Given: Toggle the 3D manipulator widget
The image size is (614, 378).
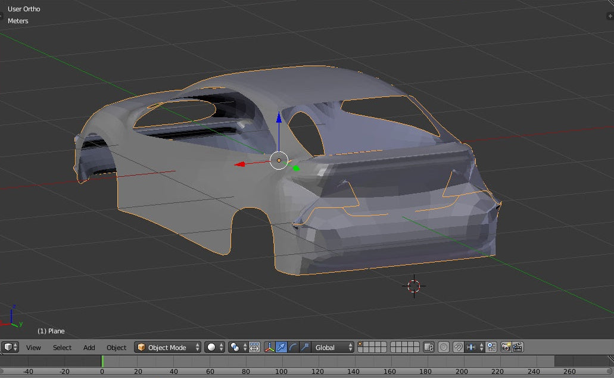Looking at the screenshot, I should click(x=269, y=347).
